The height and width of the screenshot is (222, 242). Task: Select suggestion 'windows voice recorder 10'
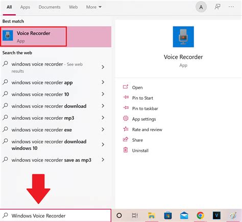coord(56,94)
